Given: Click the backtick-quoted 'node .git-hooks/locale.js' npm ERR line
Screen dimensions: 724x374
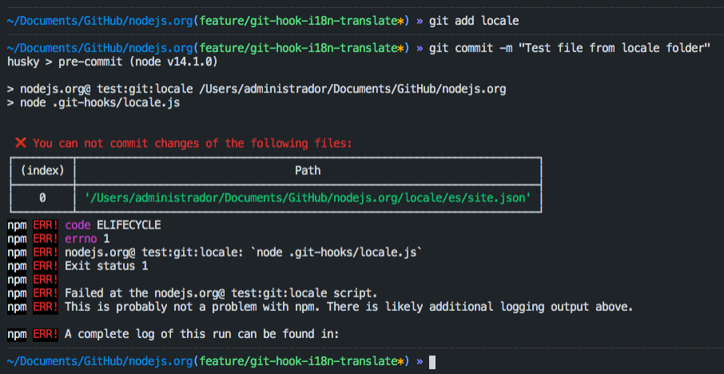Looking at the screenshot, I should (x=215, y=253).
